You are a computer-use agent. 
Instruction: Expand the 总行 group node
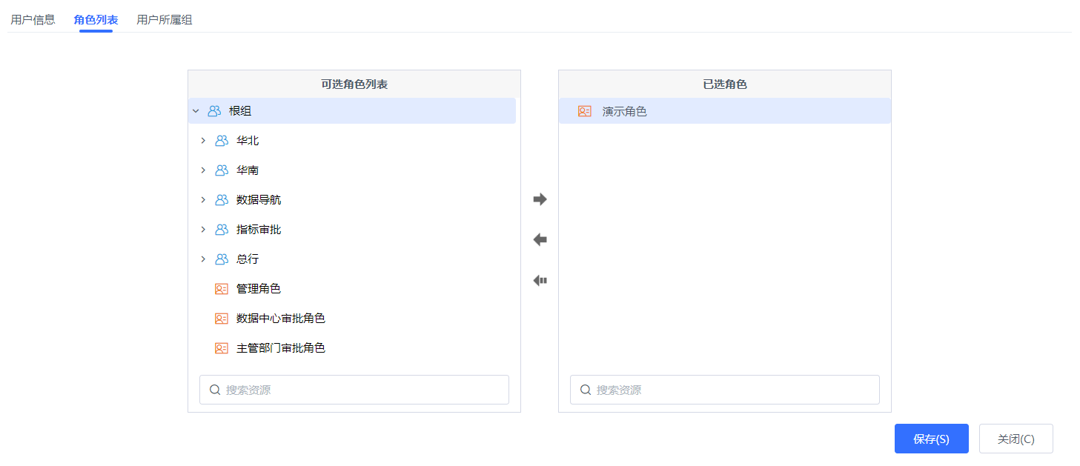[x=203, y=259]
